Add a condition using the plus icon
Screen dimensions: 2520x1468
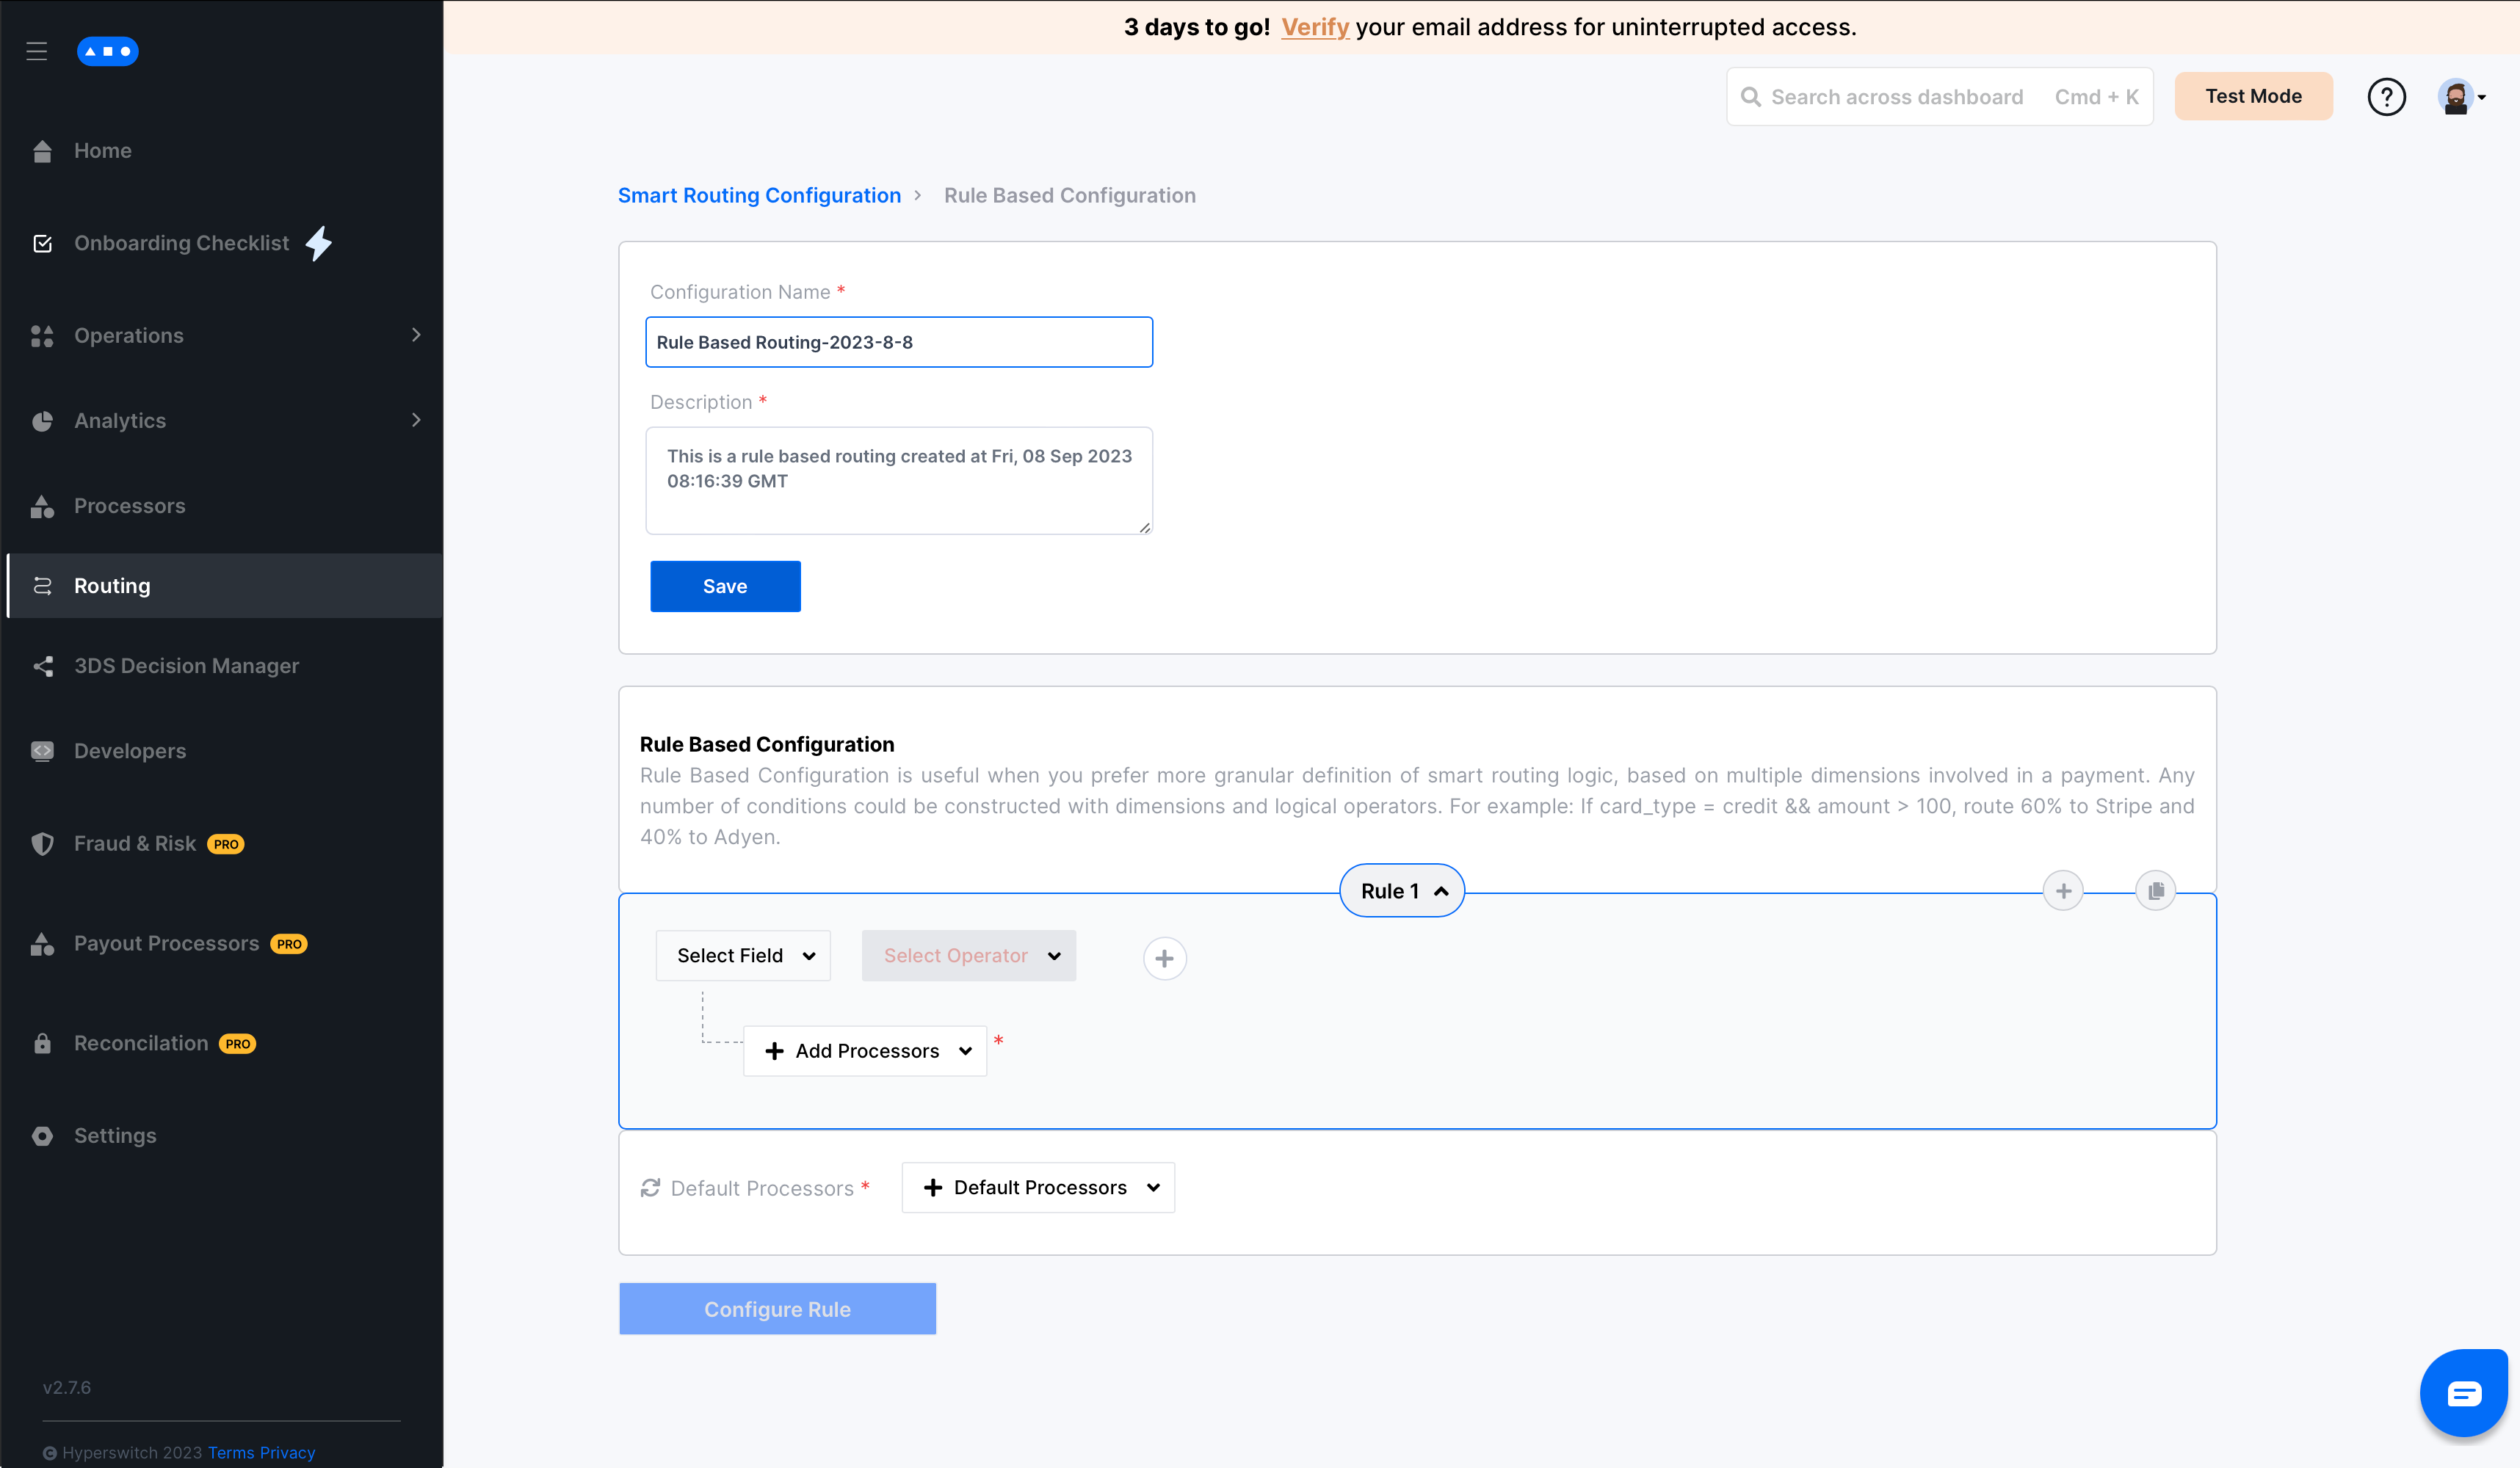click(1164, 957)
